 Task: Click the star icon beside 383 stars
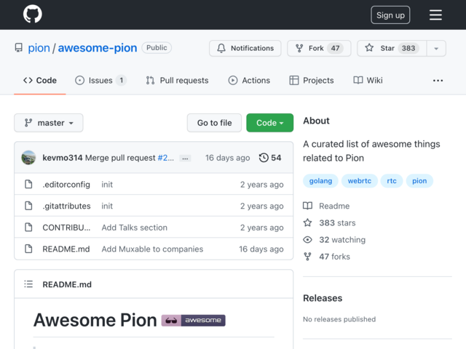pos(307,222)
